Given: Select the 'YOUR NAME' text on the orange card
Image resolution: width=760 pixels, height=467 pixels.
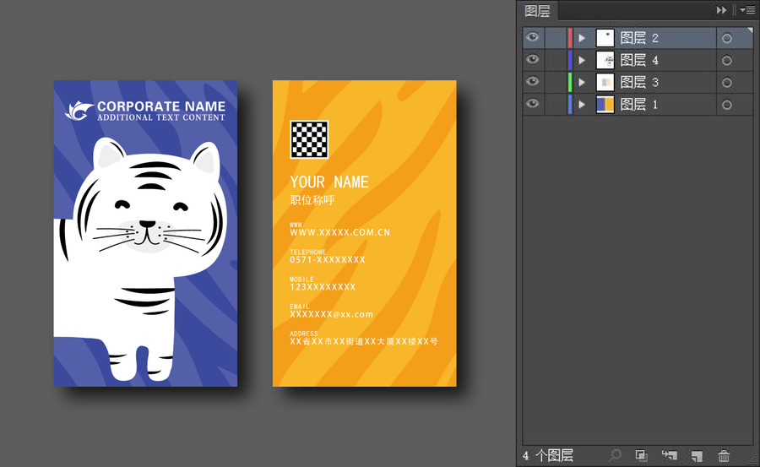Looking at the screenshot, I should coord(329,182).
